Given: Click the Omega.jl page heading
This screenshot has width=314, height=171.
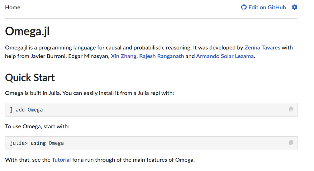Looking at the screenshot, I should 27,32.
